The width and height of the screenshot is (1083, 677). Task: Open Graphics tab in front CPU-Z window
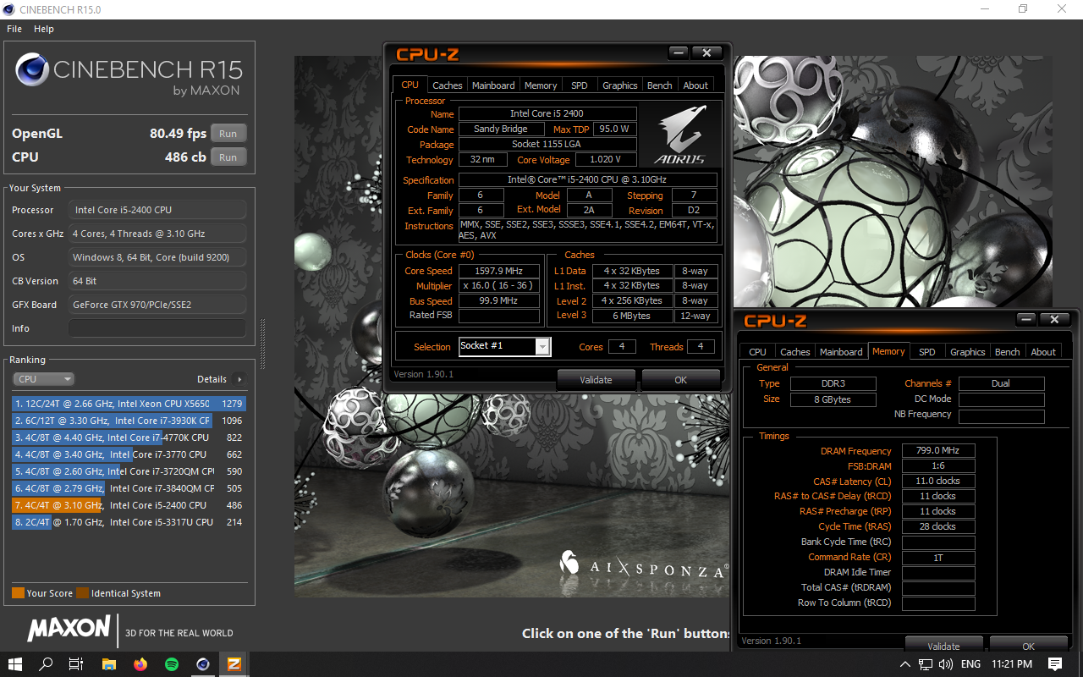620,85
